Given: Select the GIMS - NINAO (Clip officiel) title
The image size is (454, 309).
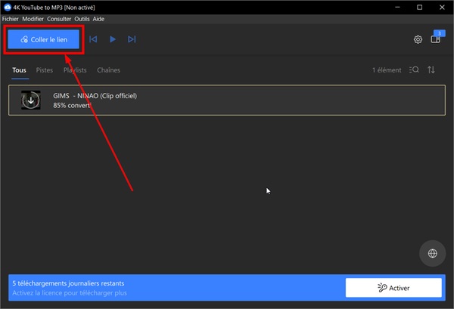Looking at the screenshot, I should pos(95,96).
